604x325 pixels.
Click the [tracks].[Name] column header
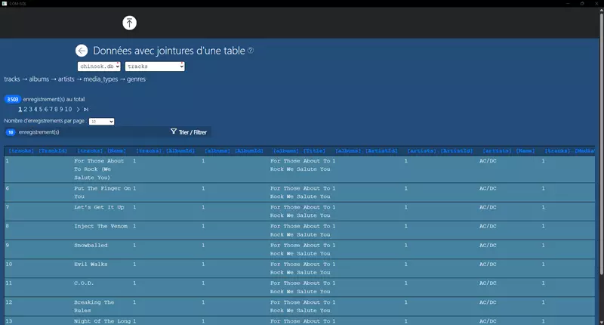[101, 150]
